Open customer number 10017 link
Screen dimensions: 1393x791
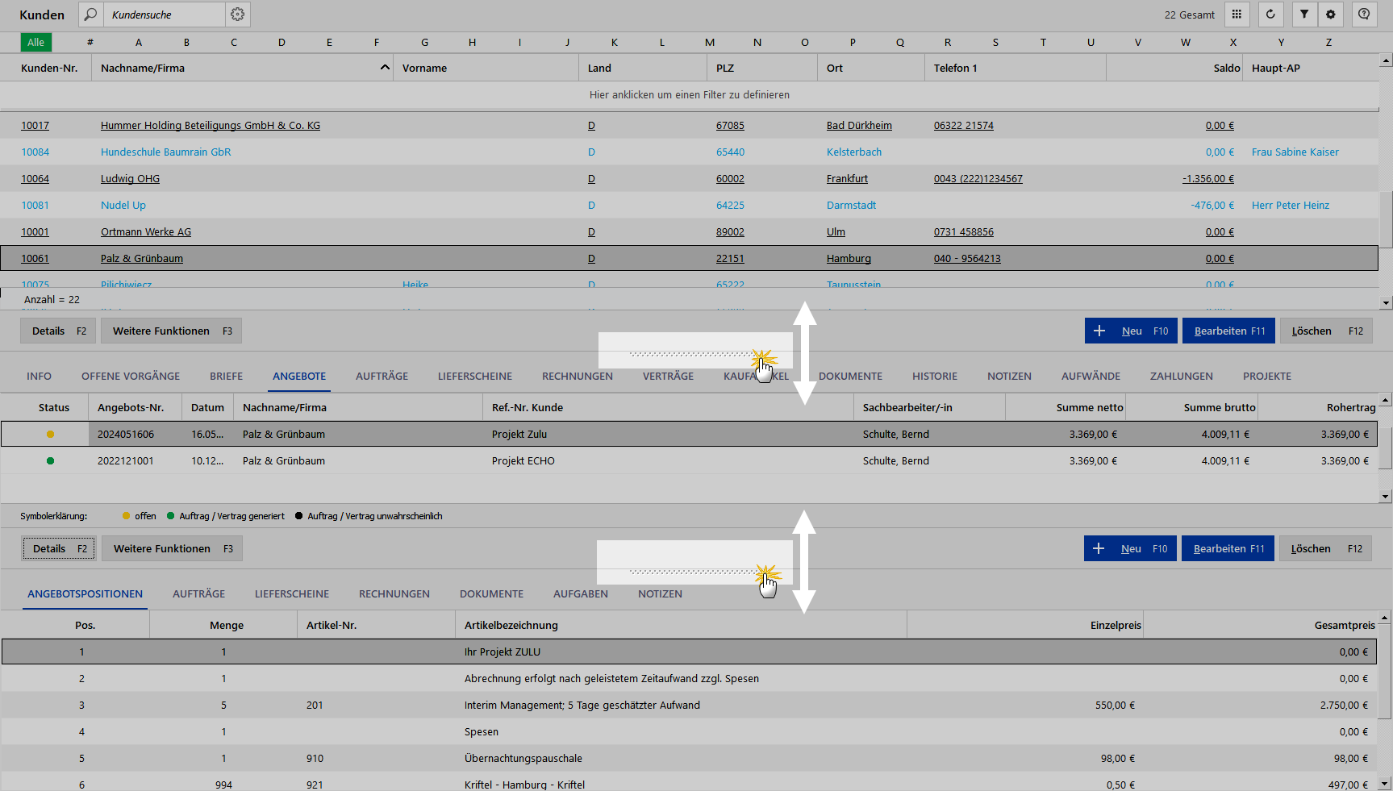(35, 126)
